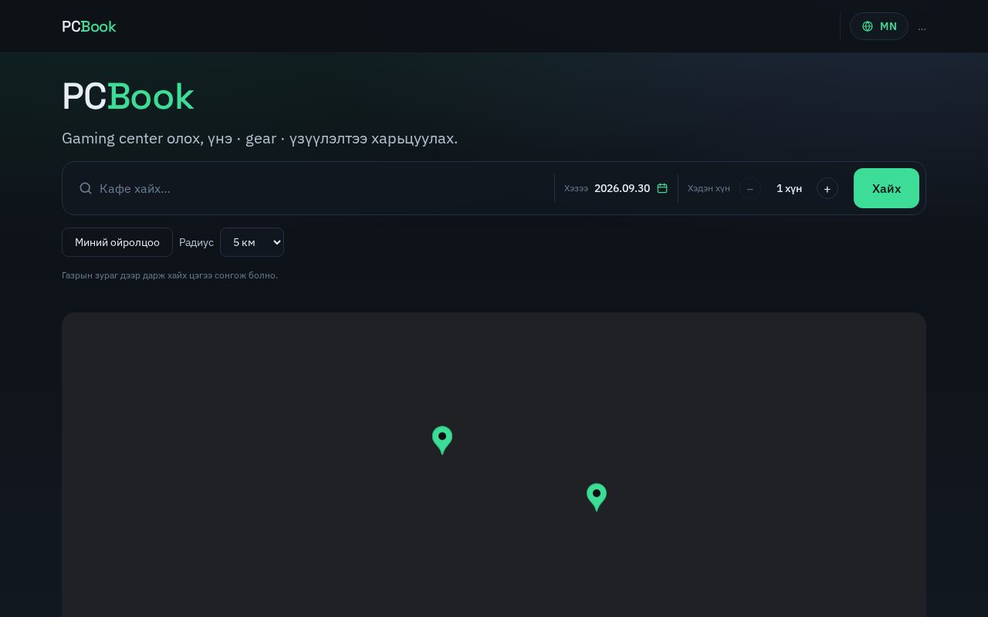The height and width of the screenshot is (617, 988).
Task: Decrease people count with the minus button
Action: click(750, 188)
